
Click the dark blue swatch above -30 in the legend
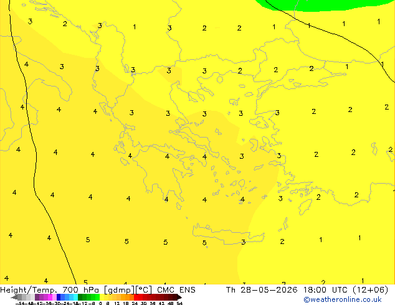pyautogui.click(x=59, y=297)
